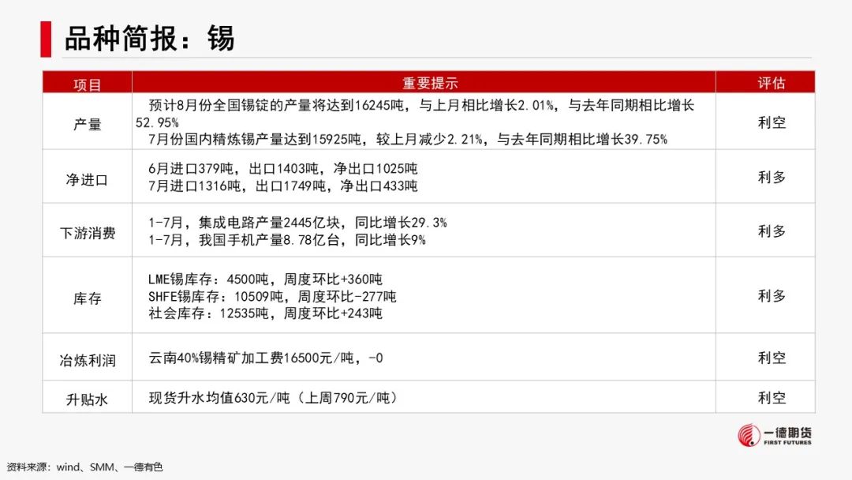The image size is (852, 480).
Task: Select the 下游消费 row label
Action: [88, 233]
